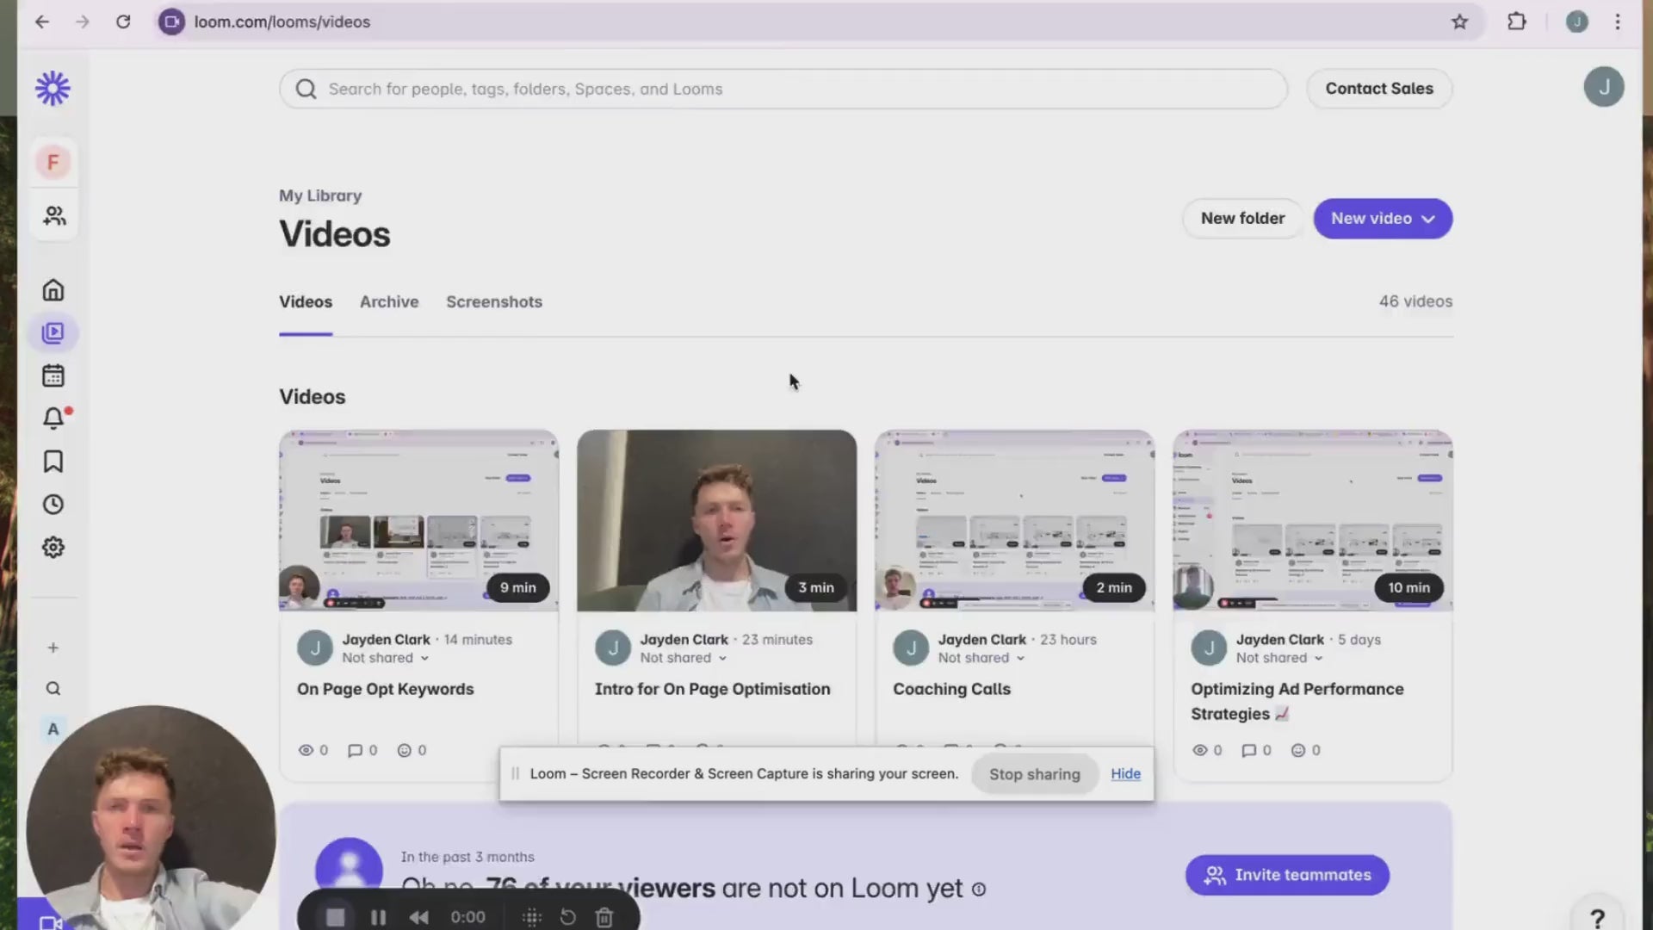Expand Not shared dropdown for On Page Opt Keywords
This screenshot has height=930, width=1653.
385,658
